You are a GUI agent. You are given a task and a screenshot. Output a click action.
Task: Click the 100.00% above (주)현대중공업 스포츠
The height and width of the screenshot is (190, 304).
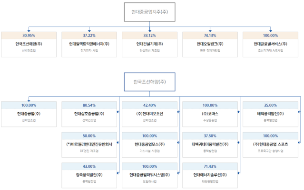[270, 136]
